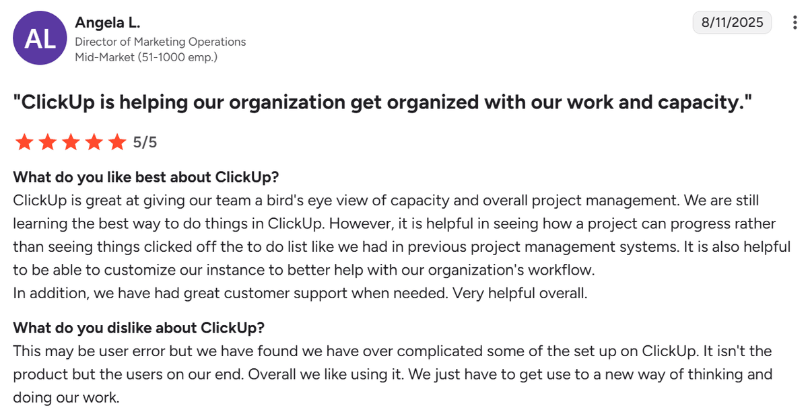Click 'What do you like best about ClickUp?' heading

(146, 178)
